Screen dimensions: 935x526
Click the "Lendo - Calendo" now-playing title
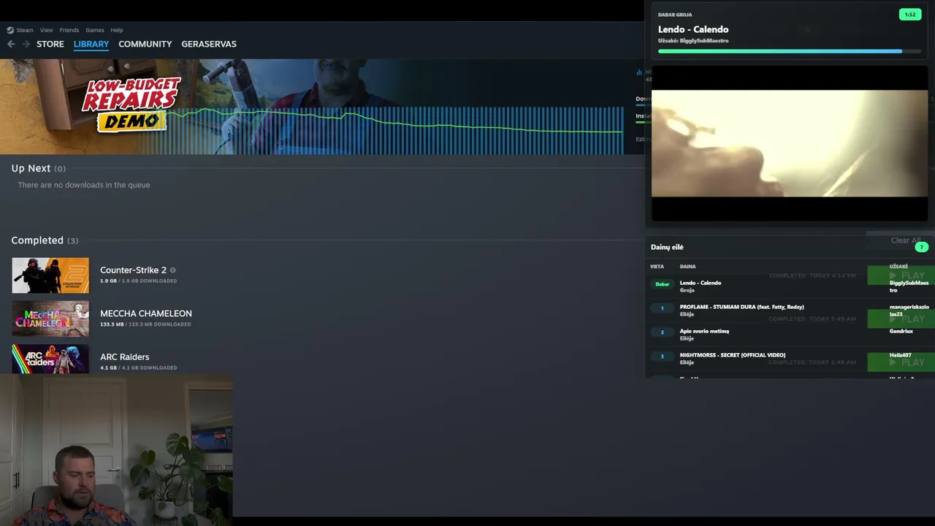pyautogui.click(x=693, y=29)
